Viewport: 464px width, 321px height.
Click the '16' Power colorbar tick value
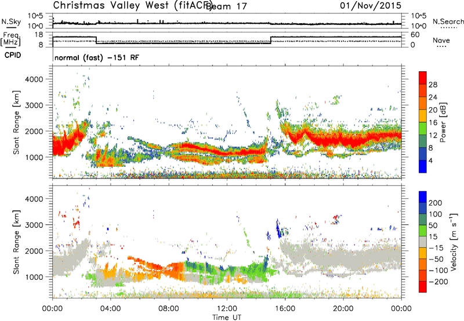click(x=433, y=123)
